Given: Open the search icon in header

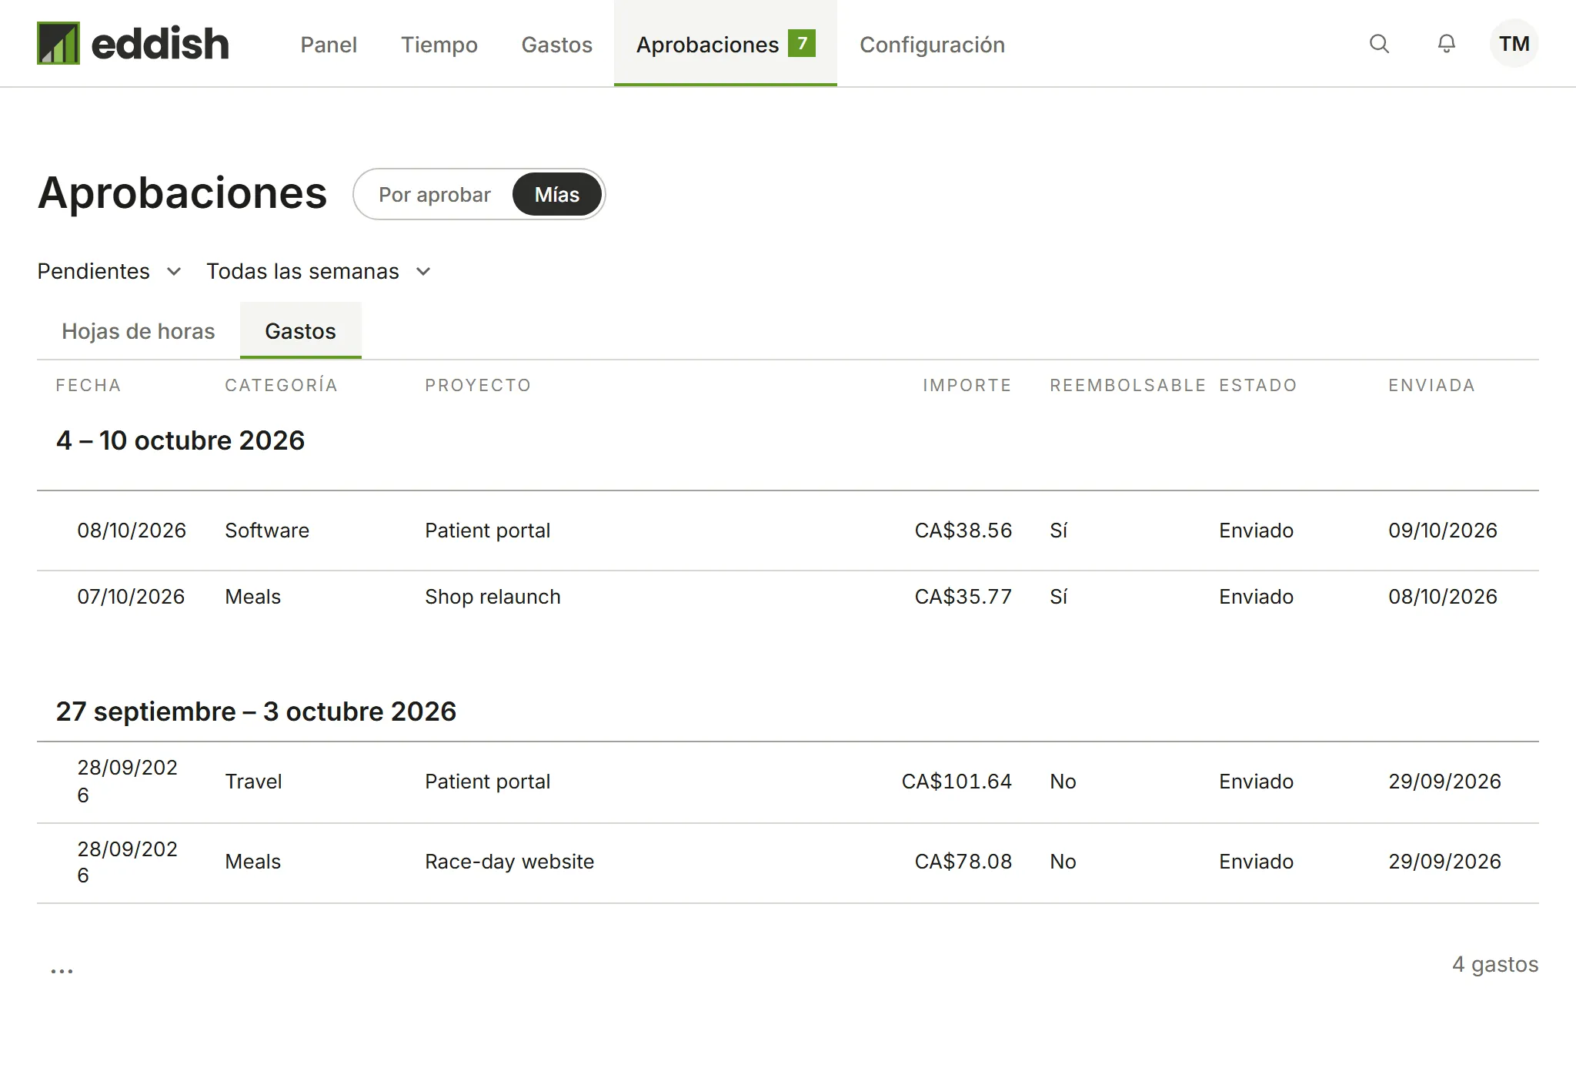Looking at the screenshot, I should [x=1379, y=44].
